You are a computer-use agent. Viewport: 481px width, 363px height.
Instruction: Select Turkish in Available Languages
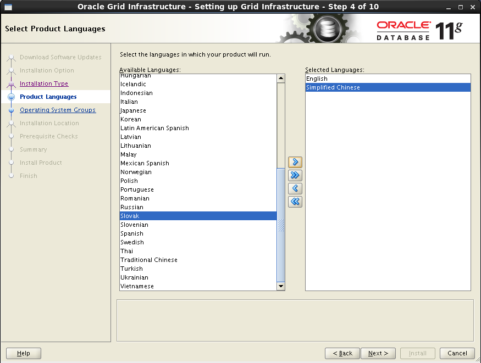pos(198,269)
